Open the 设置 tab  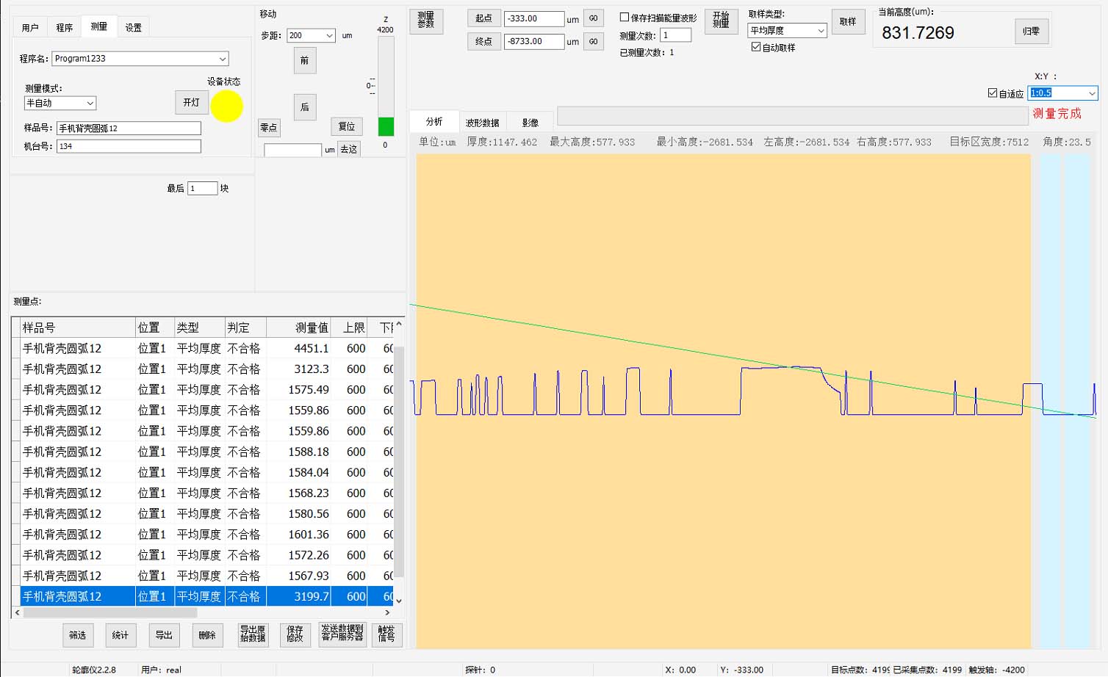(x=133, y=28)
